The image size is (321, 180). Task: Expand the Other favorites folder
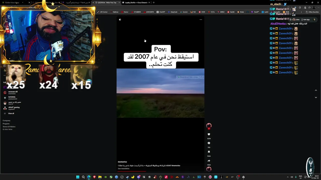coord(312,12)
